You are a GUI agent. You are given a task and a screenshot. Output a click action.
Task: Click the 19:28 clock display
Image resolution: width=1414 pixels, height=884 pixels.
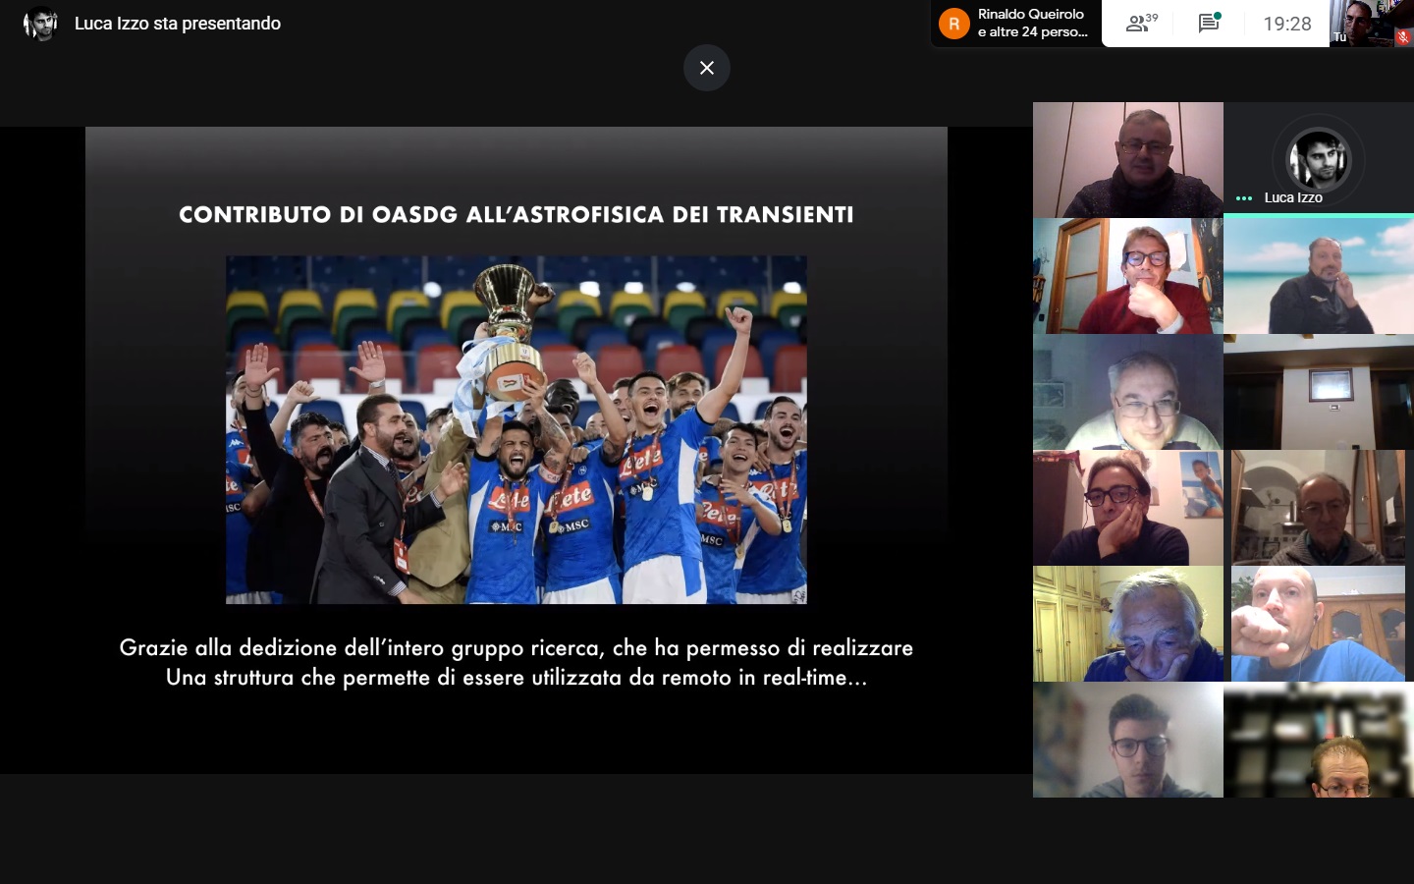pyautogui.click(x=1287, y=24)
